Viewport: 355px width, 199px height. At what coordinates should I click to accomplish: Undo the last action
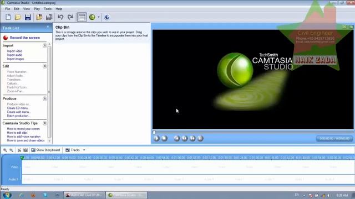coord(60,17)
